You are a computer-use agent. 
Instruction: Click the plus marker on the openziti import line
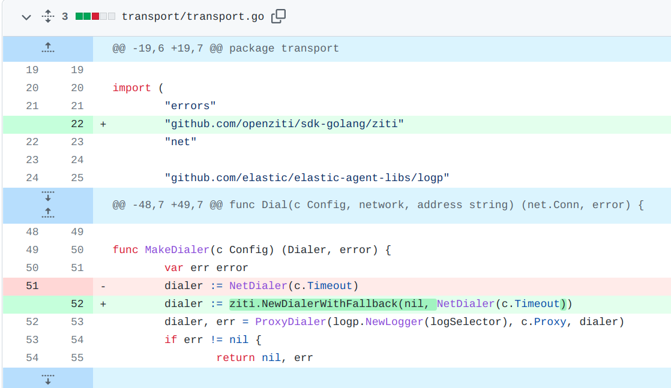click(x=103, y=124)
